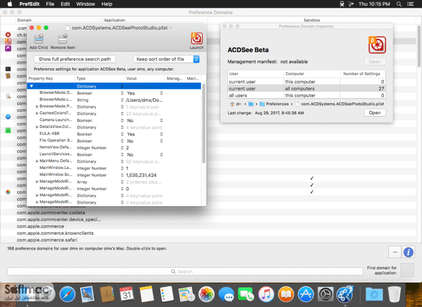Click Show full preference search path button
This screenshot has height=307, width=422.
tap(75, 59)
